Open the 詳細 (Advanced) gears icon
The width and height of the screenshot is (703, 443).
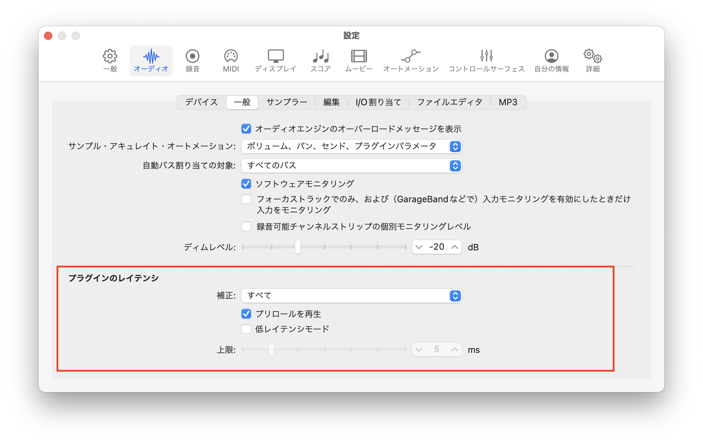(x=593, y=56)
